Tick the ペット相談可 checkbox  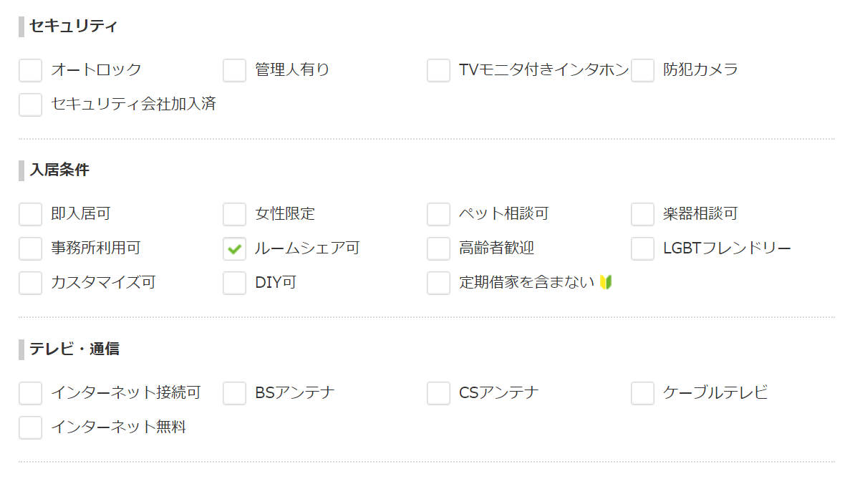(439, 214)
